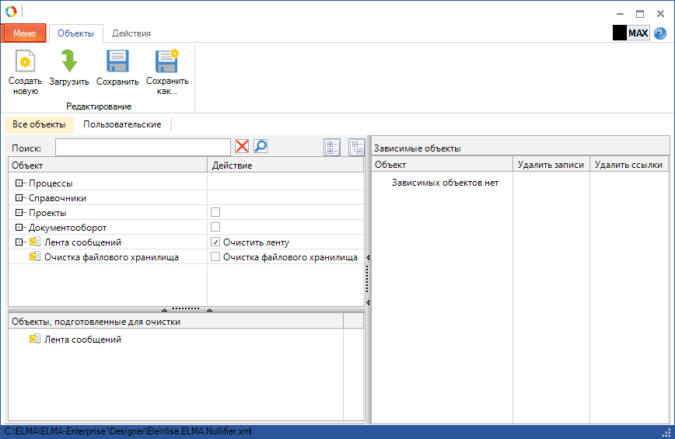Click the Сохранить как icon
The image size is (675, 439).
[166, 61]
